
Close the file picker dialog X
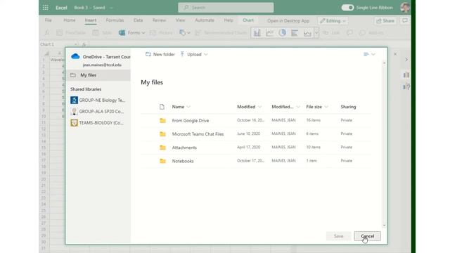point(395,54)
